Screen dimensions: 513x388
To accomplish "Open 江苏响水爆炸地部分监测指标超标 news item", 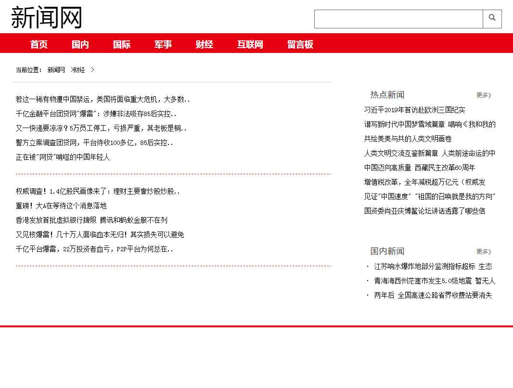I will tap(433, 267).
